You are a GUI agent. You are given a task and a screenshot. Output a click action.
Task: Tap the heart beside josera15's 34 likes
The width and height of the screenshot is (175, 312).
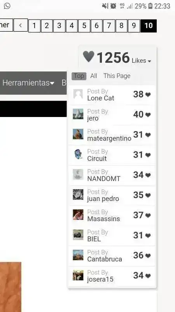coord(148,276)
